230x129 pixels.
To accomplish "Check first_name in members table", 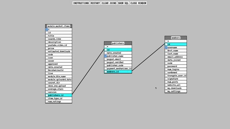I will [x=166, y=51].
